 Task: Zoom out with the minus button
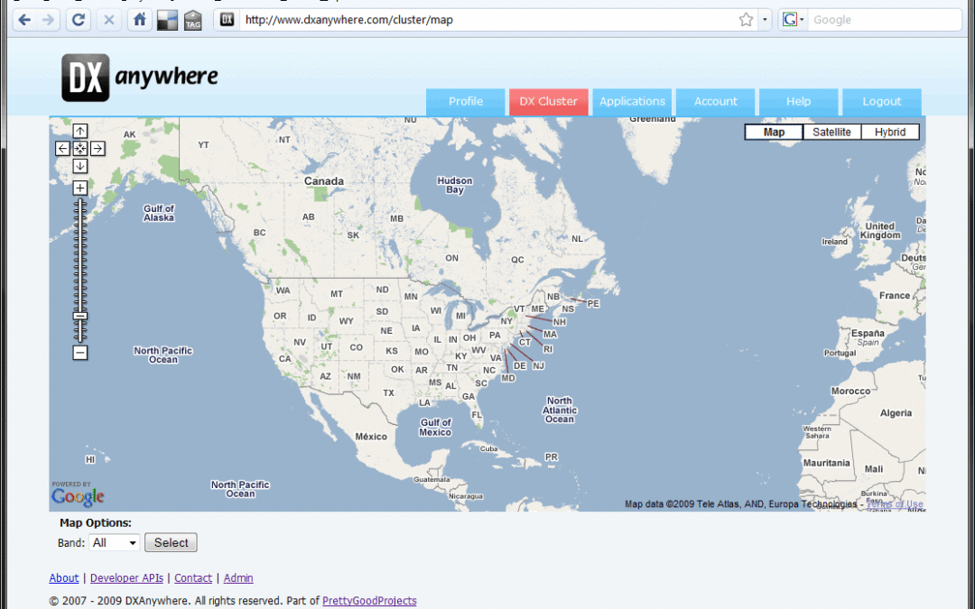[80, 353]
